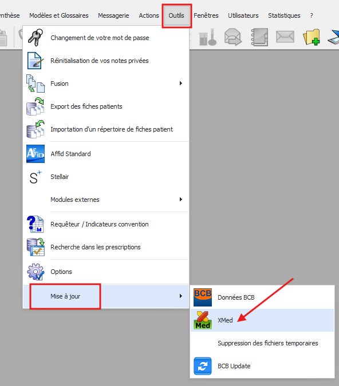Click the Affid Standard blue logo icon
The width and height of the screenshot is (339, 386).
[36, 154]
